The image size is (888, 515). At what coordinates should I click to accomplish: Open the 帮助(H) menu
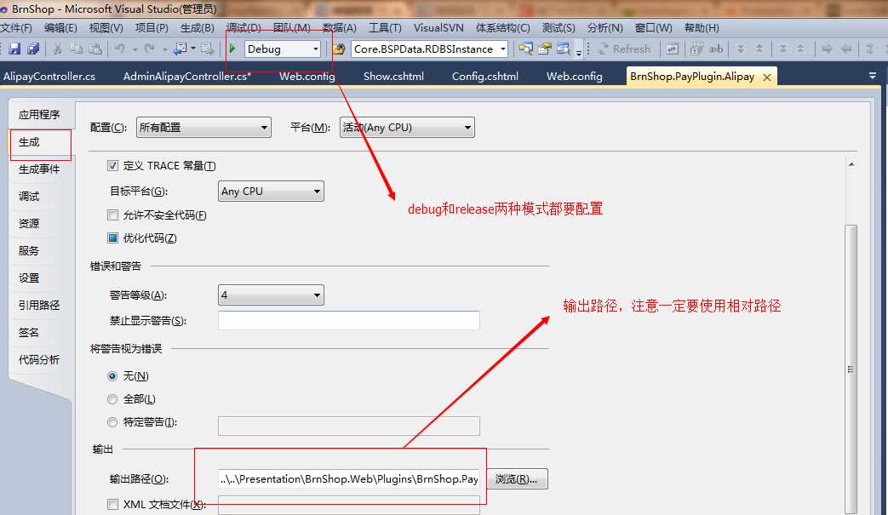pos(702,28)
